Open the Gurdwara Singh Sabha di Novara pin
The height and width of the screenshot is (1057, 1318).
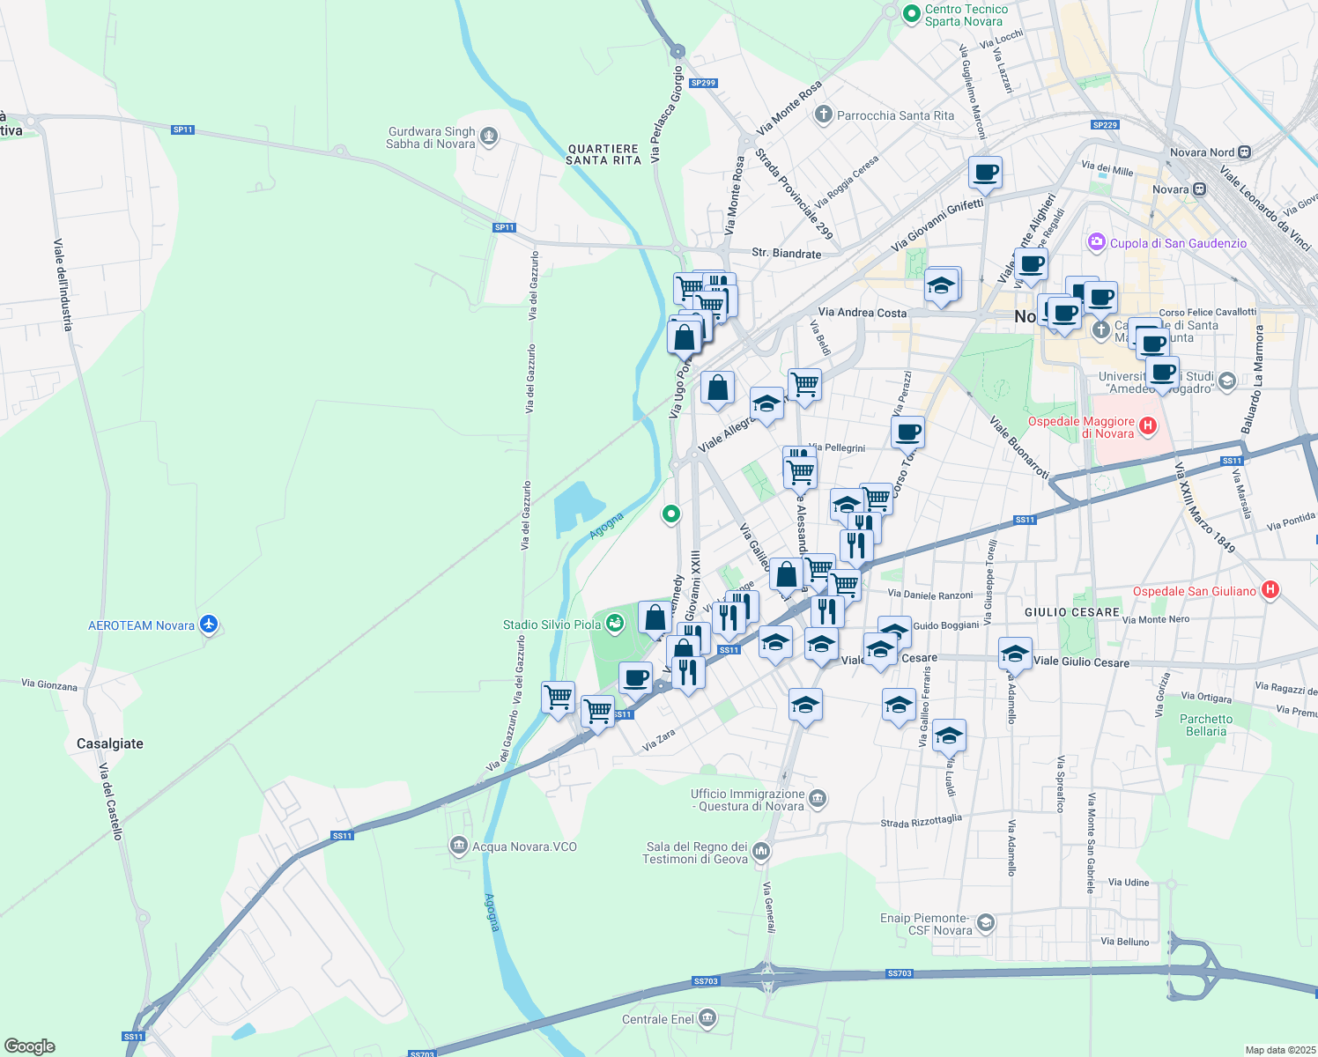[490, 137]
